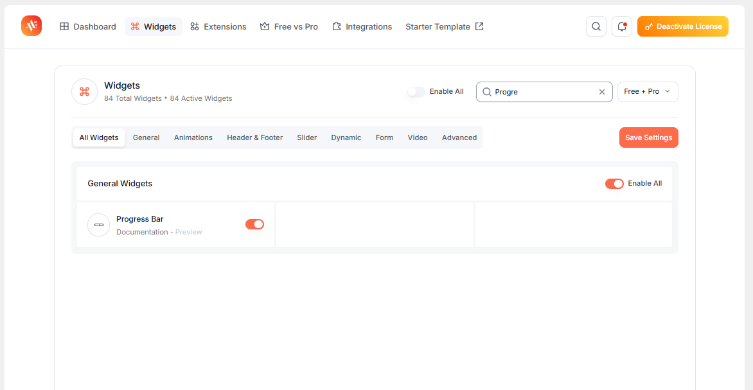Screen dimensions: 753x390
Task: Click the Progress Bar widget icon
Action: pos(99,225)
